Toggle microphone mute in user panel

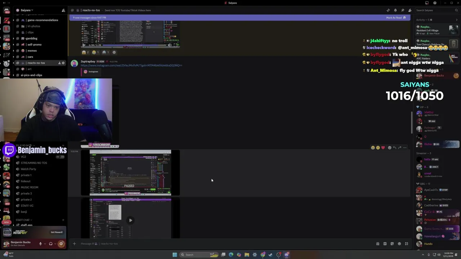(40, 244)
